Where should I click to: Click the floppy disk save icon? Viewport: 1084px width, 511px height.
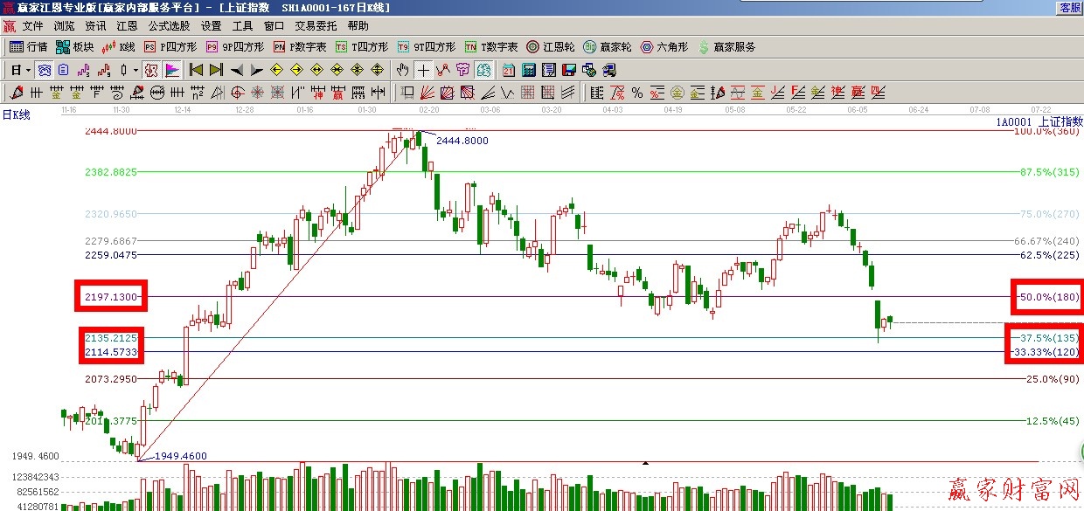click(x=569, y=70)
